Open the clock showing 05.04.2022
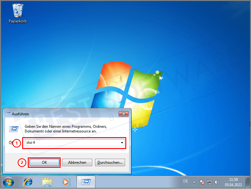Image resolution: width=251 pixels, height=189 pixels. click(x=233, y=182)
